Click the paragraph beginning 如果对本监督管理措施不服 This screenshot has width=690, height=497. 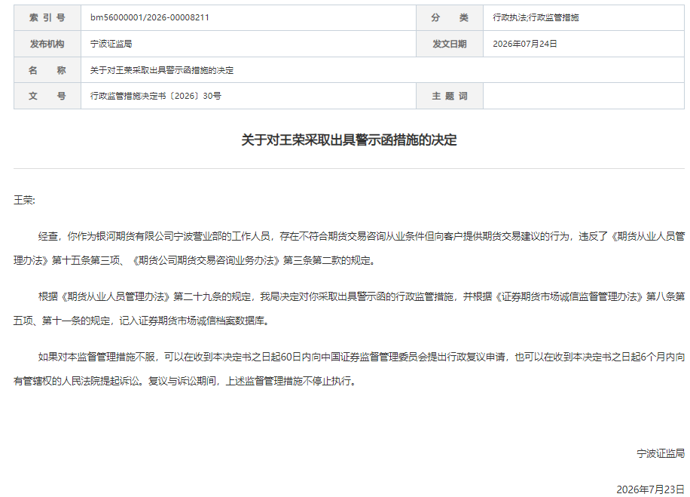point(349,368)
